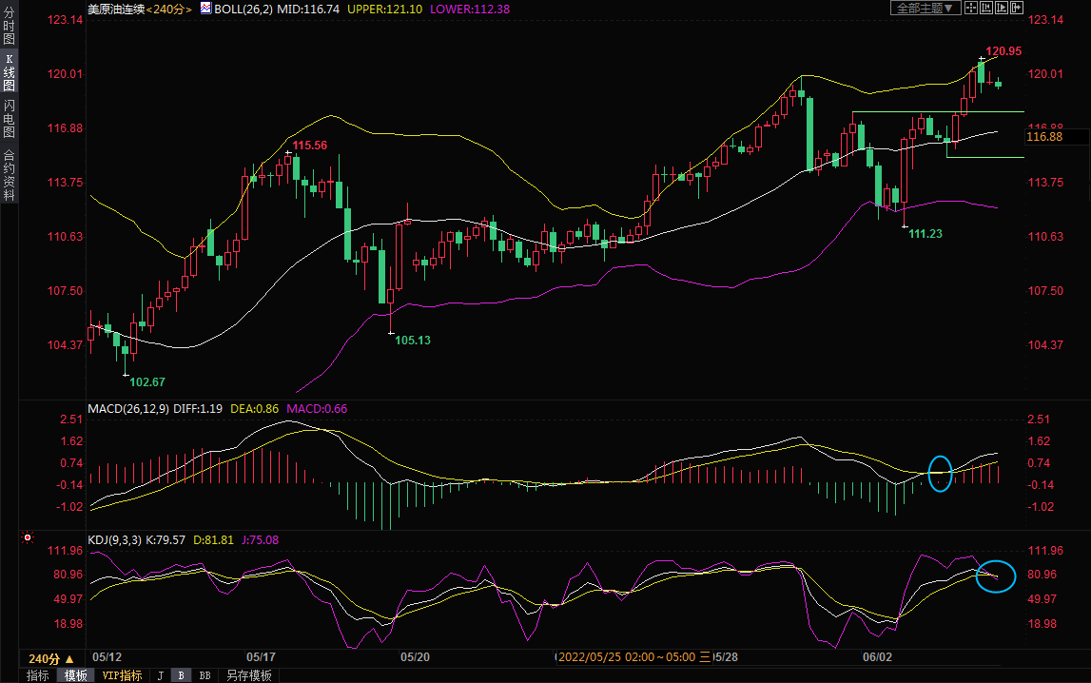Image resolution: width=1091 pixels, height=683 pixels.
Task: Select the 指标 tab at bottom
Action: (x=37, y=675)
